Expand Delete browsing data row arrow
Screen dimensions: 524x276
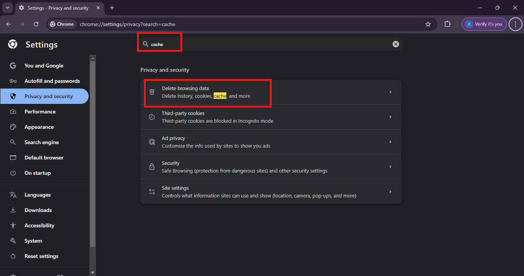click(x=391, y=92)
